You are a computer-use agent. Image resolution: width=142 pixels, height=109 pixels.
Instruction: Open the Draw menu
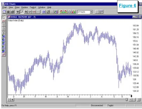tap(17, 7)
